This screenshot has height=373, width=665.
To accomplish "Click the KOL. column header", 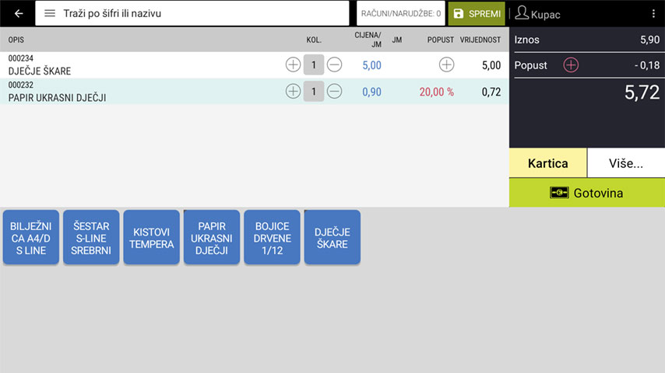I will [314, 40].
